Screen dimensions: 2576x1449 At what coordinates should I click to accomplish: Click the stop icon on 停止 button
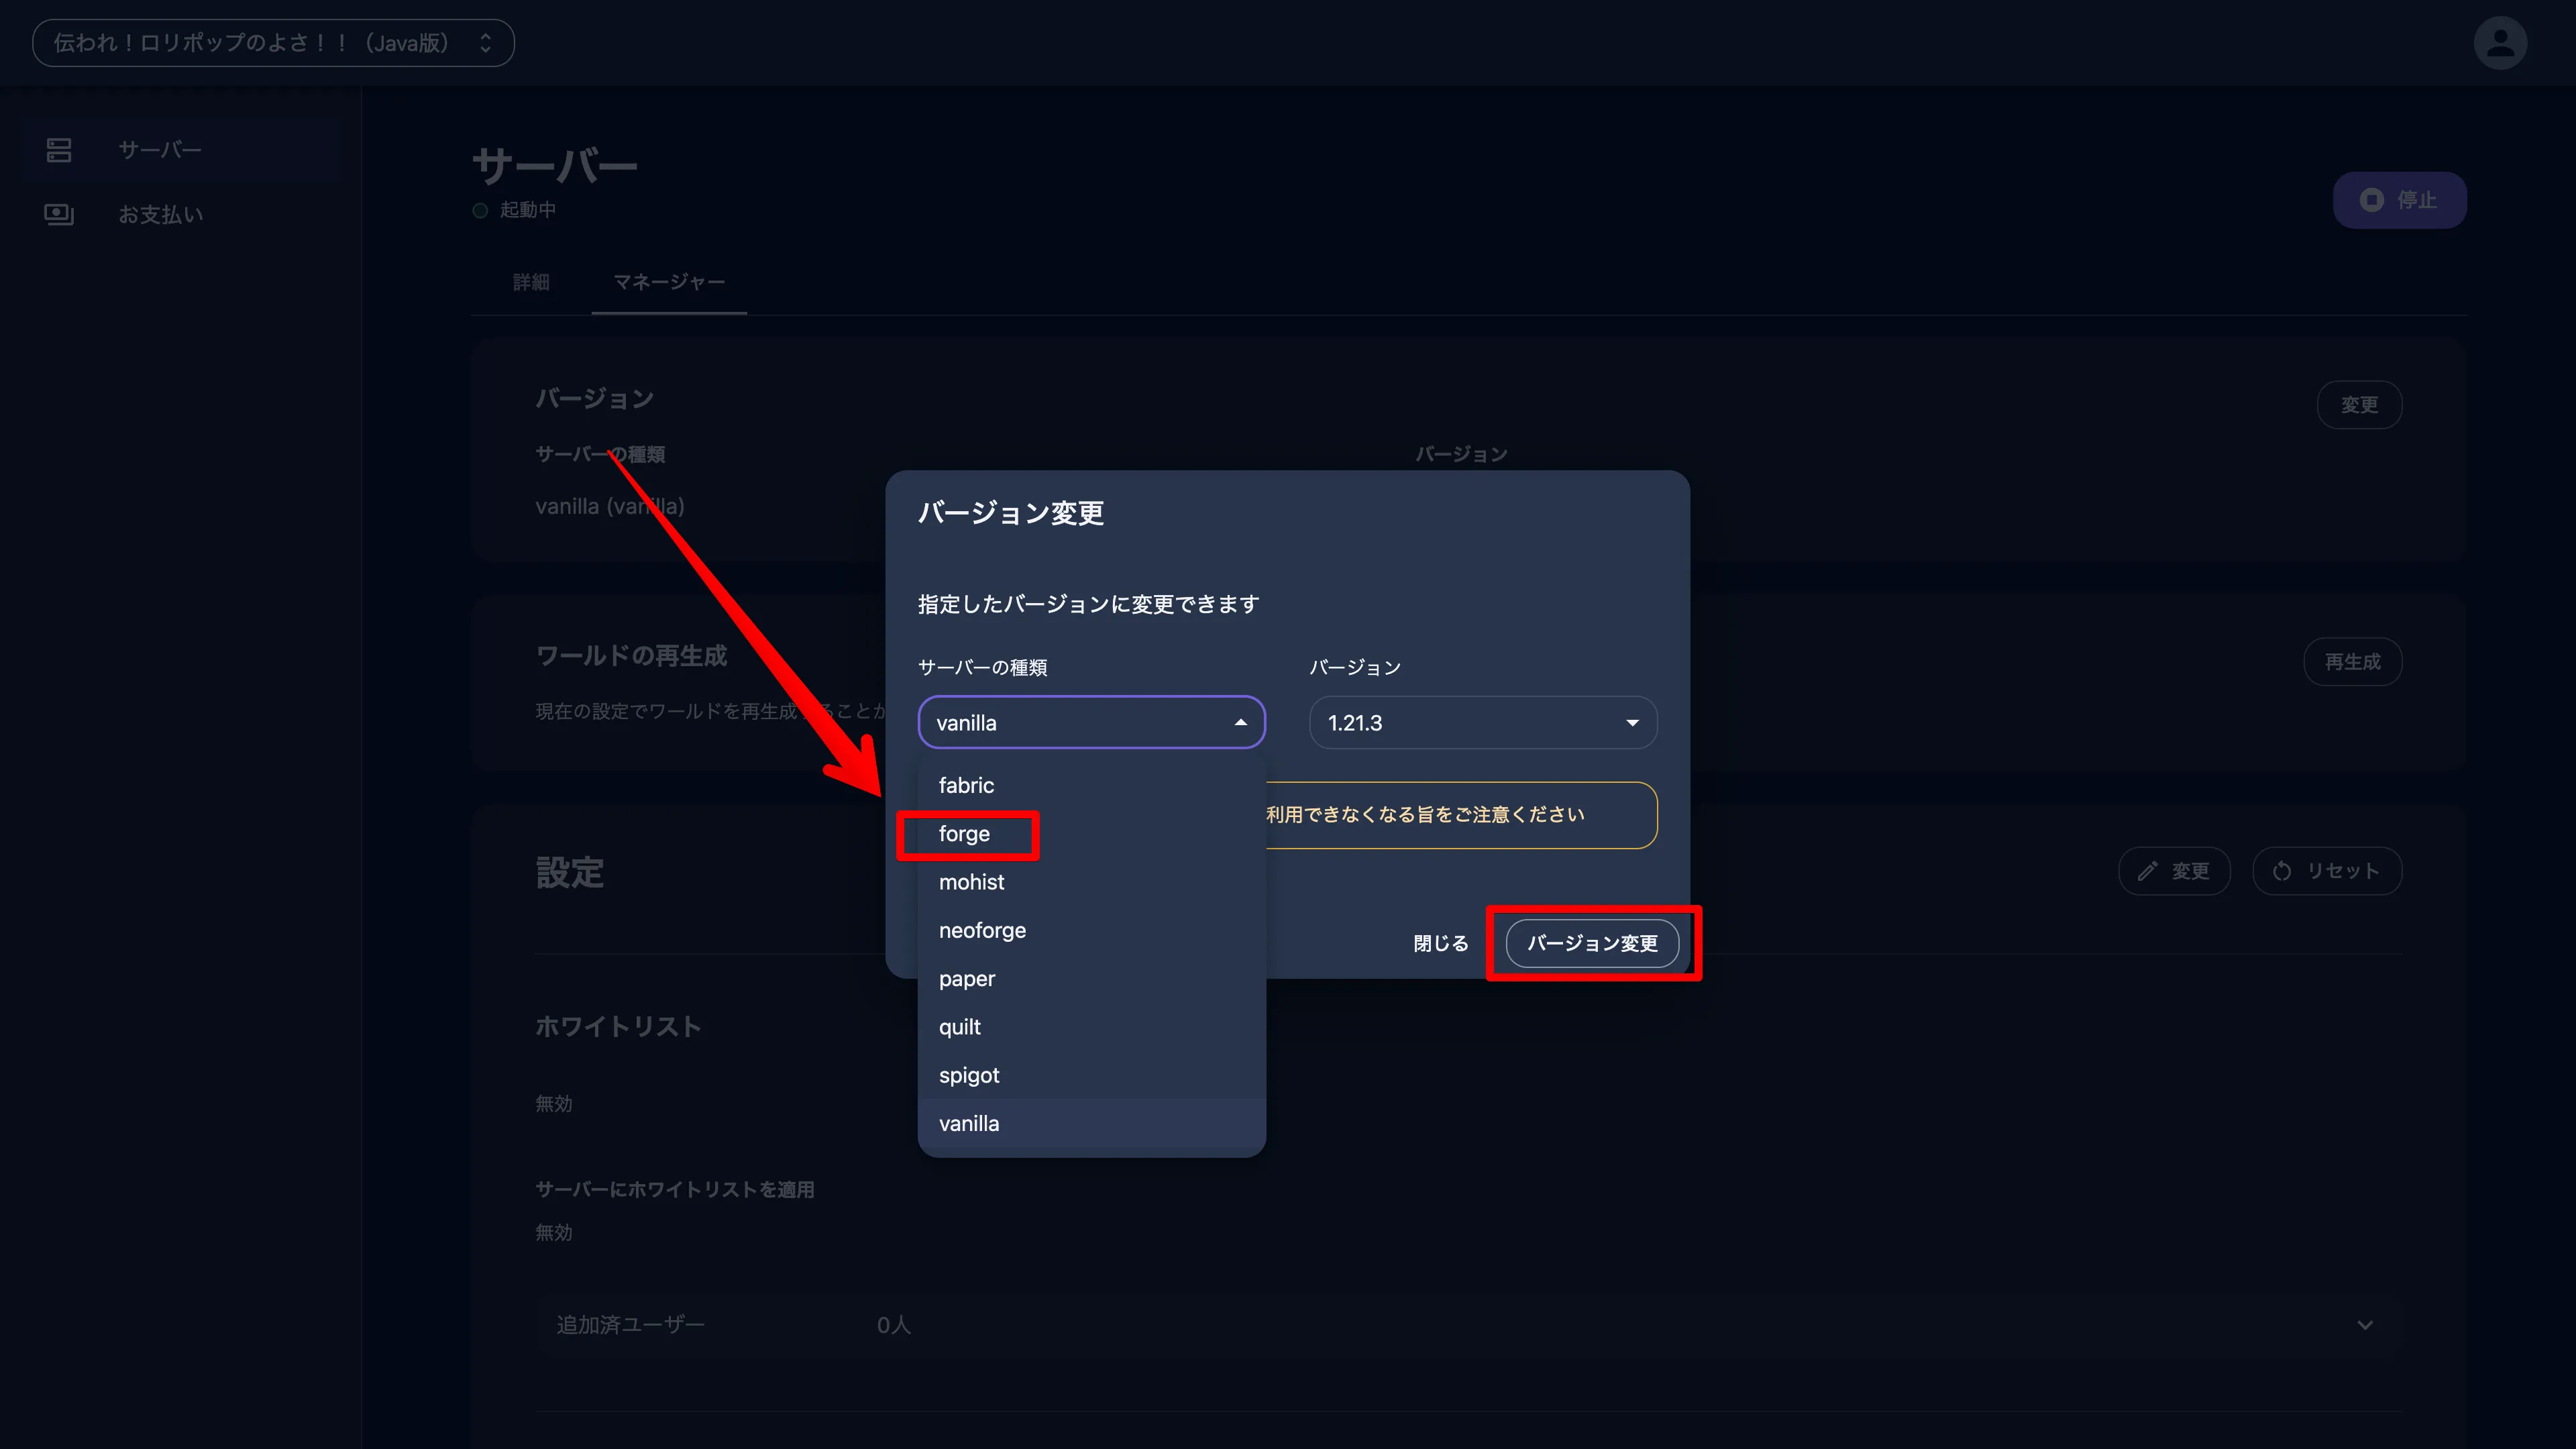(x=2371, y=200)
